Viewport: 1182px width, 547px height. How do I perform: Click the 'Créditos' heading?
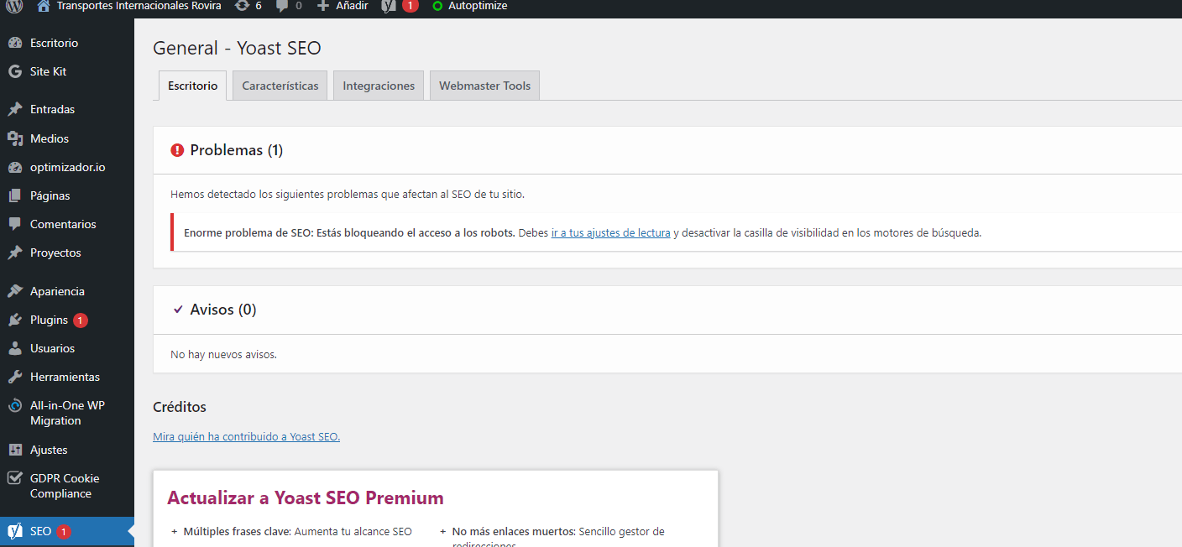[180, 407]
